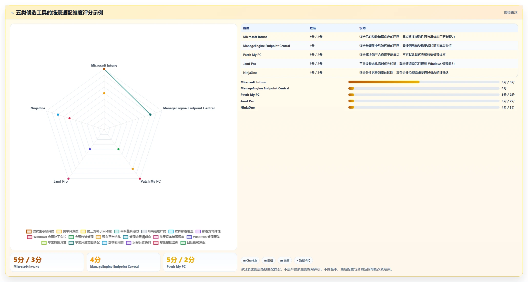Select the ManageEngine Endpoint Central table row name
This screenshot has height=282, width=528.
266,46
